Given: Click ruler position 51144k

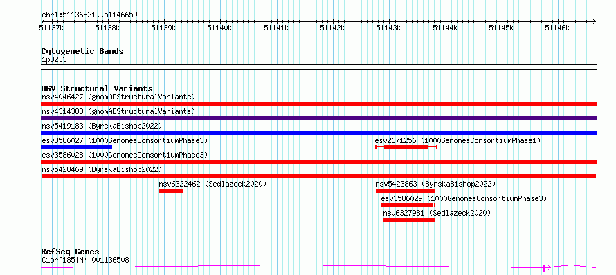Looking at the screenshot, I should tap(446, 28).
